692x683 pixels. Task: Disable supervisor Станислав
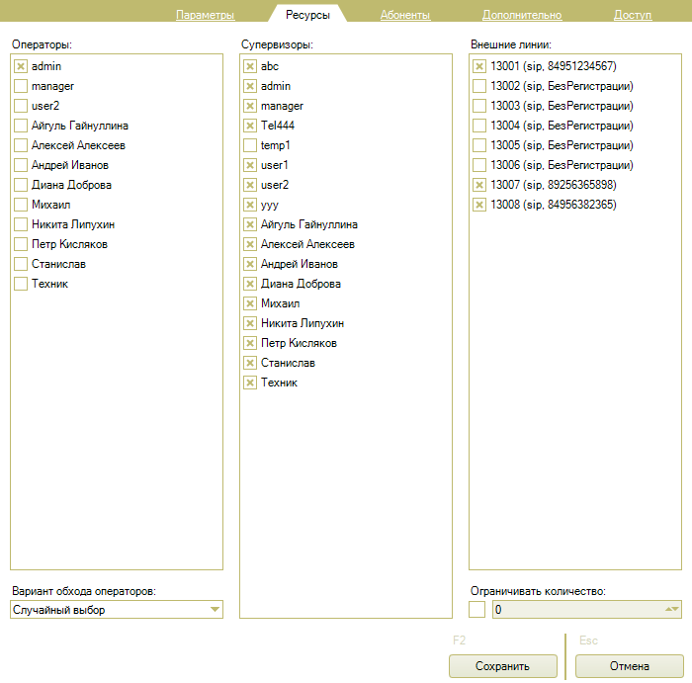250,363
